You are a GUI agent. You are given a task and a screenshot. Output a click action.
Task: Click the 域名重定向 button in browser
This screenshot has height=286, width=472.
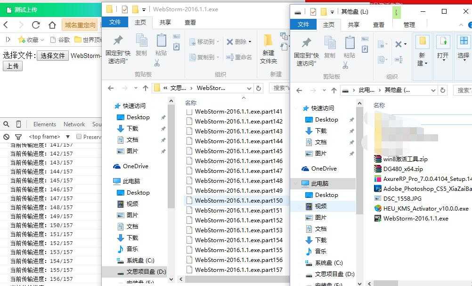80,25
